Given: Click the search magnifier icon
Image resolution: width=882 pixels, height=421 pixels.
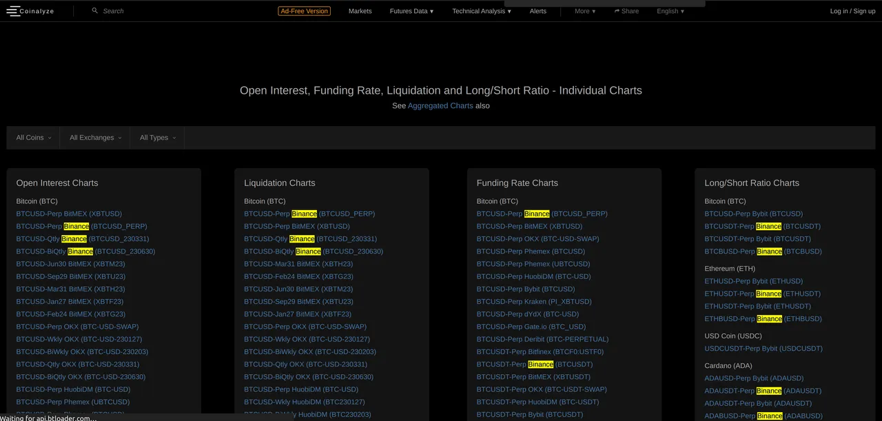Looking at the screenshot, I should (95, 11).
